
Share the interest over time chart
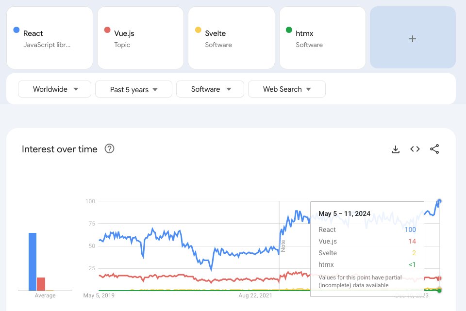point(434,149)
